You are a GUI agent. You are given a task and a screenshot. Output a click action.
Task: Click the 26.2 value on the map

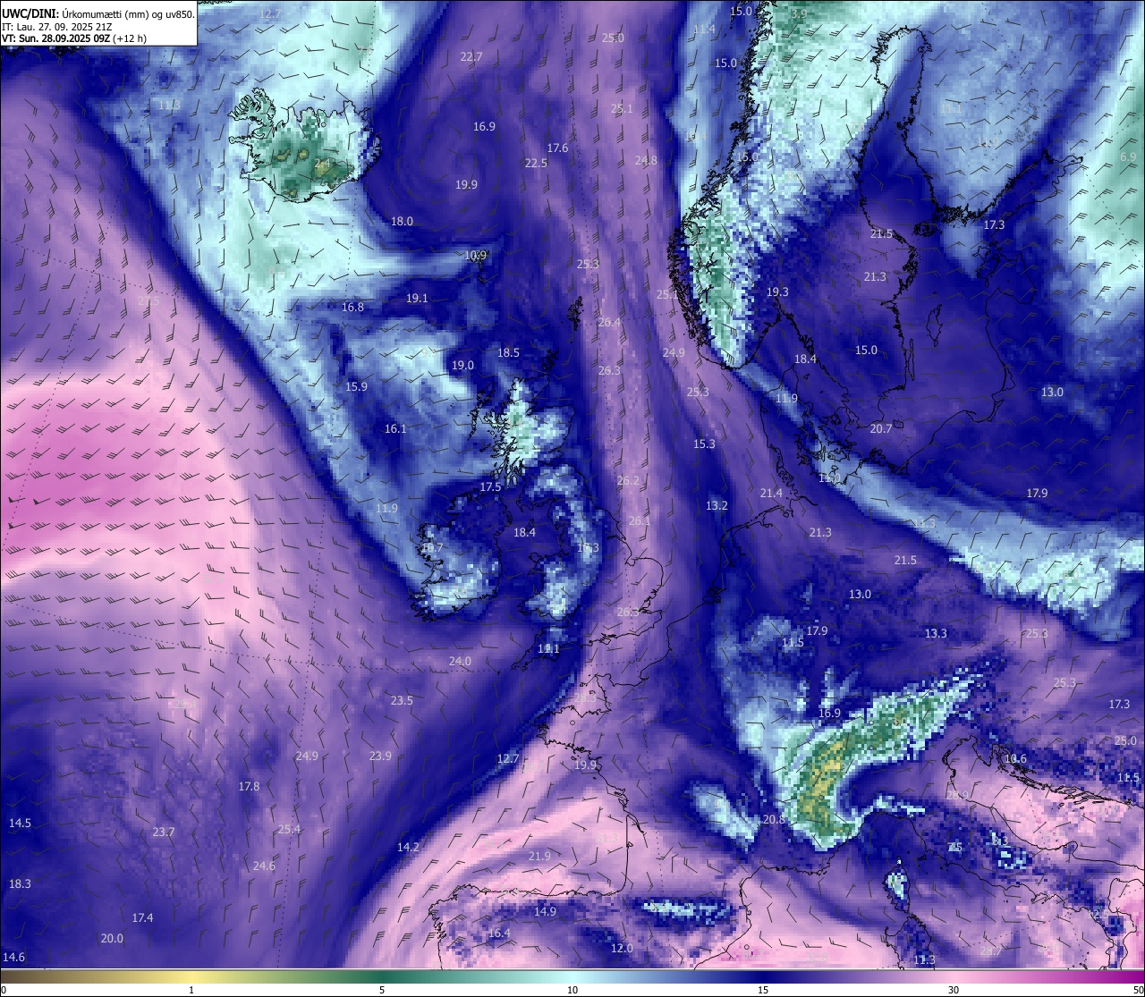(629, 481)
